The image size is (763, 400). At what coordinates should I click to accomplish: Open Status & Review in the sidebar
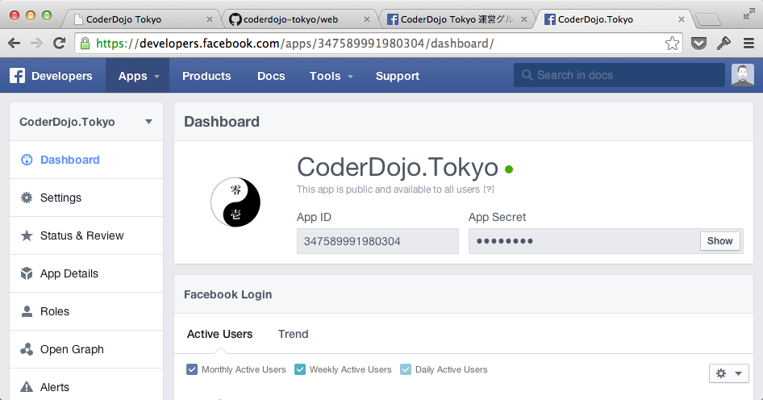pyautogui.click(x=86, y=235)
